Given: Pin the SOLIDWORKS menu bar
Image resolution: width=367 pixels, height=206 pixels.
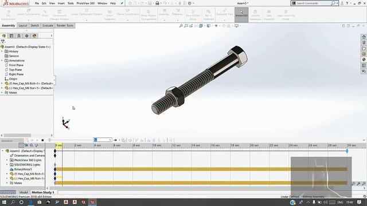Looking at the screenshot, I should click(x=122, y=3).
